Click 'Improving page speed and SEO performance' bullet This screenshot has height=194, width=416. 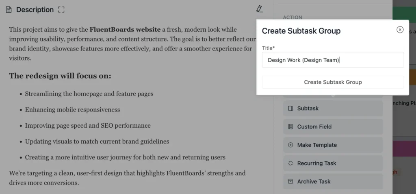88,125
